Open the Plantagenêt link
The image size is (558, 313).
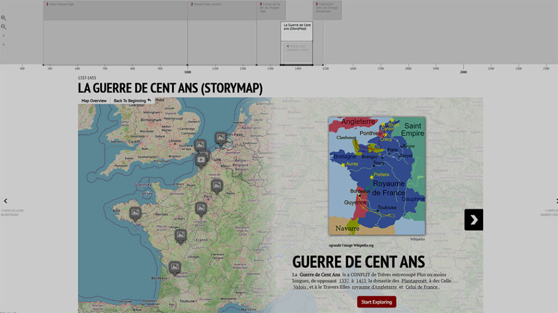pos(414,281)
